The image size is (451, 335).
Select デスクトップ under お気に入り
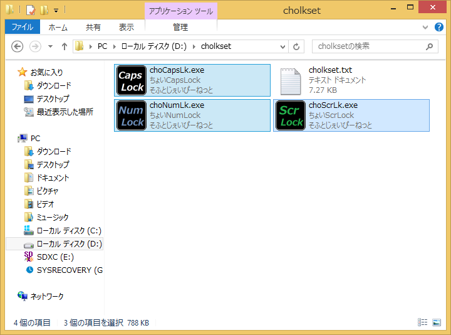[53, 98]
